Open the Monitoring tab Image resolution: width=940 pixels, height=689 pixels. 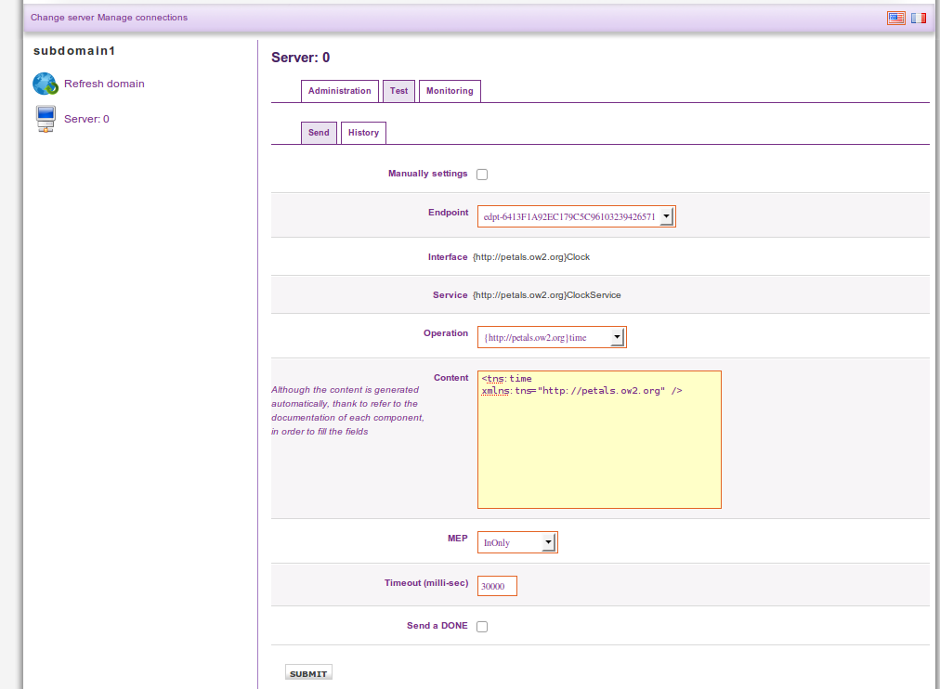point(450,91)
